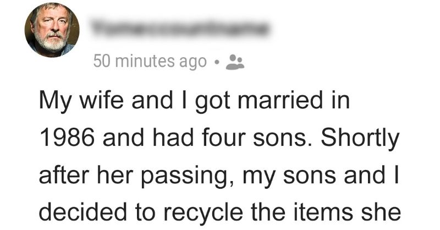Click "four sons" in the post text
Viewport: 440px width, 230px height.
pos(263,141)
